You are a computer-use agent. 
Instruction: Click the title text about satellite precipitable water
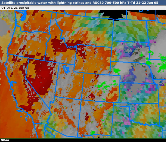pyautogui.click(x=80, y=3)
